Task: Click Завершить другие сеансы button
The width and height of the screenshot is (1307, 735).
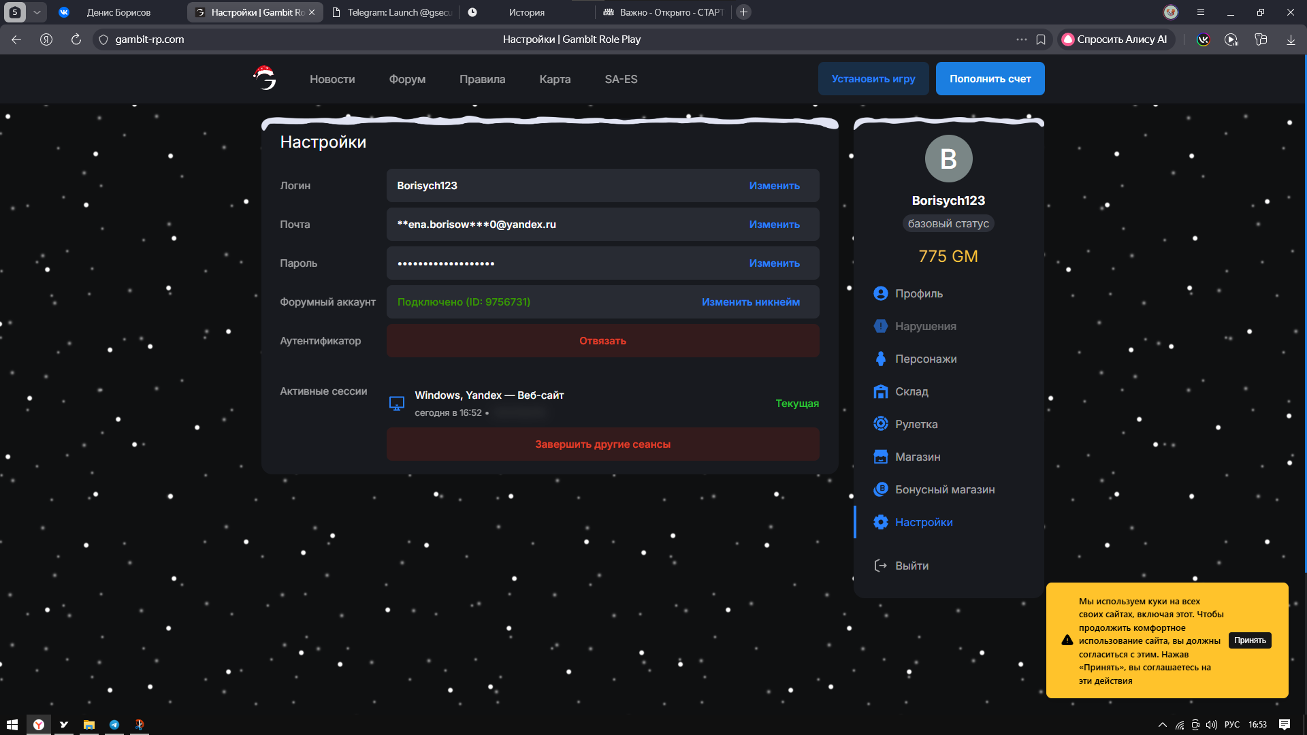Action: (x=602, y=444)
